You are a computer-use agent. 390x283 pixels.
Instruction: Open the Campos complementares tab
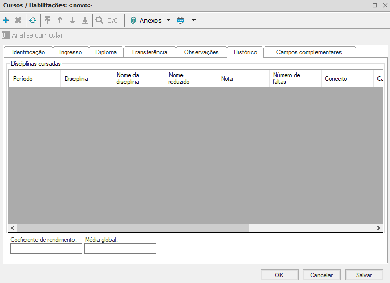tap(309, 52)
